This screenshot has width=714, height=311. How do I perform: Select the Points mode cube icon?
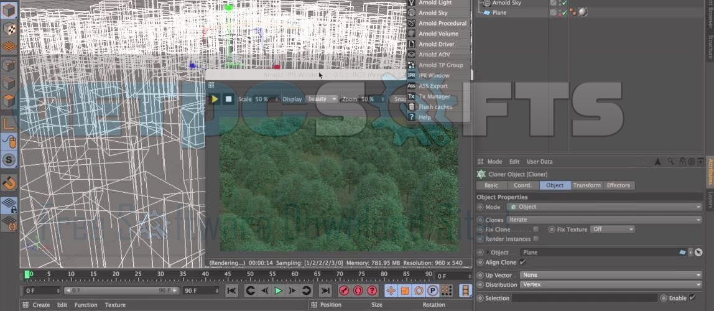[x=9, y=65]
